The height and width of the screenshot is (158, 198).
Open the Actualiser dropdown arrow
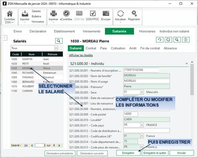(x=120, y=22)
